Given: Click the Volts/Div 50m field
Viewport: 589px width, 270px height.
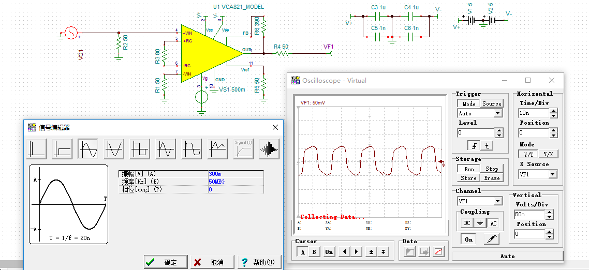Looking at the screenshot, I should pyautogui.click(x=529, y=215).
